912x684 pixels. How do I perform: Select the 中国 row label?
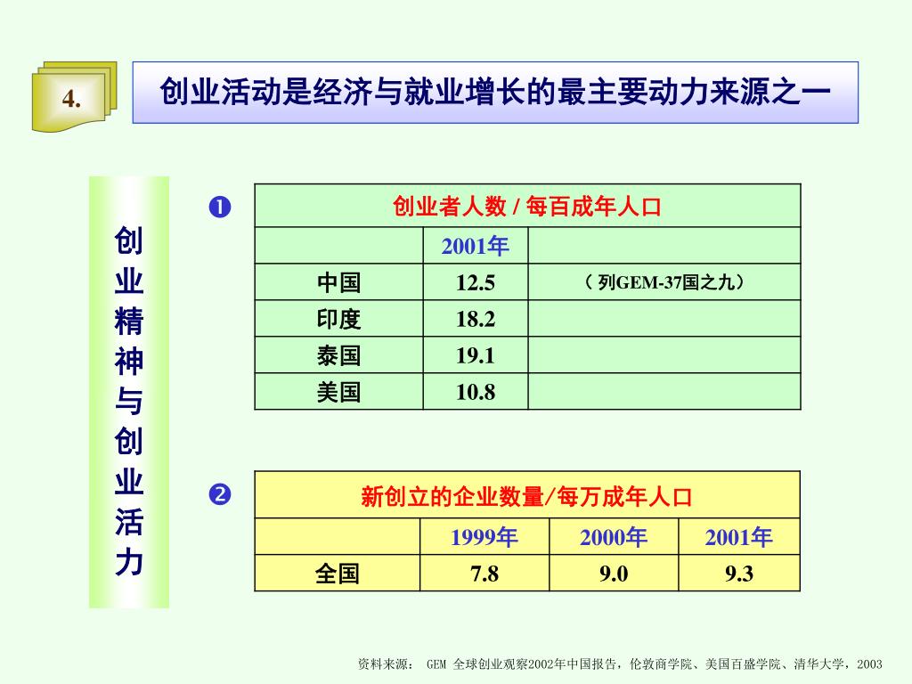(x=338, y=282)
